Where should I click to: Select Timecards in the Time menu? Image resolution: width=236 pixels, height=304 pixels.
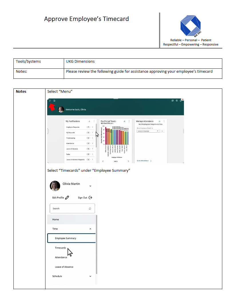point(60,248)
